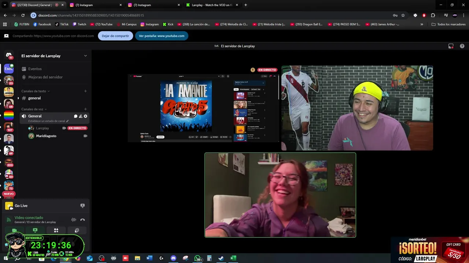Open Todos los marcadores folder

448,24
